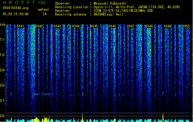Click the 0944 time marker
Viewport: 193px width, 122px height.
point(76,26)
